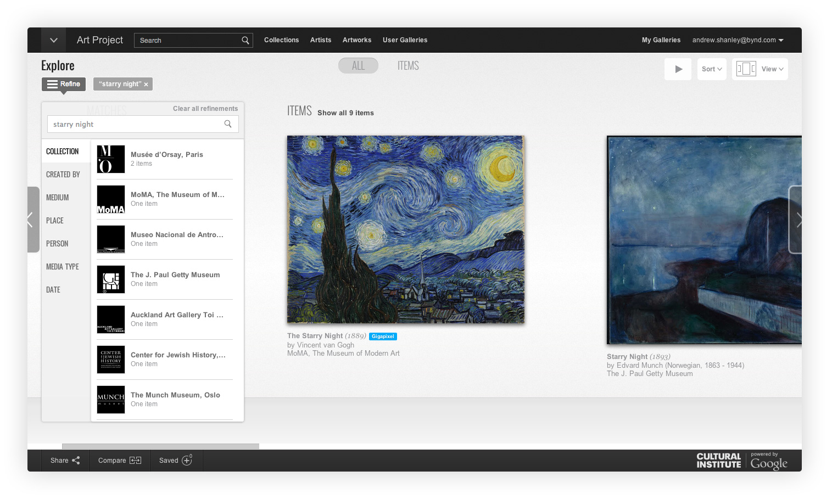Select Museo Nacional de Antro... collection text
This screenshot has height=499, width=832.
[x=177, y=235]
